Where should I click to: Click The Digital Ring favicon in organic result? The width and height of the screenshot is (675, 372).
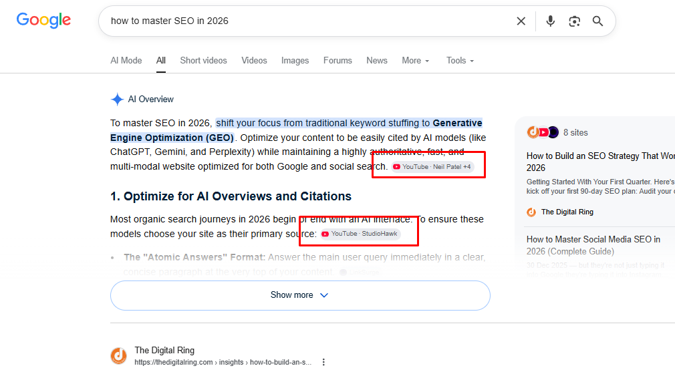click(x=119, y=356)
